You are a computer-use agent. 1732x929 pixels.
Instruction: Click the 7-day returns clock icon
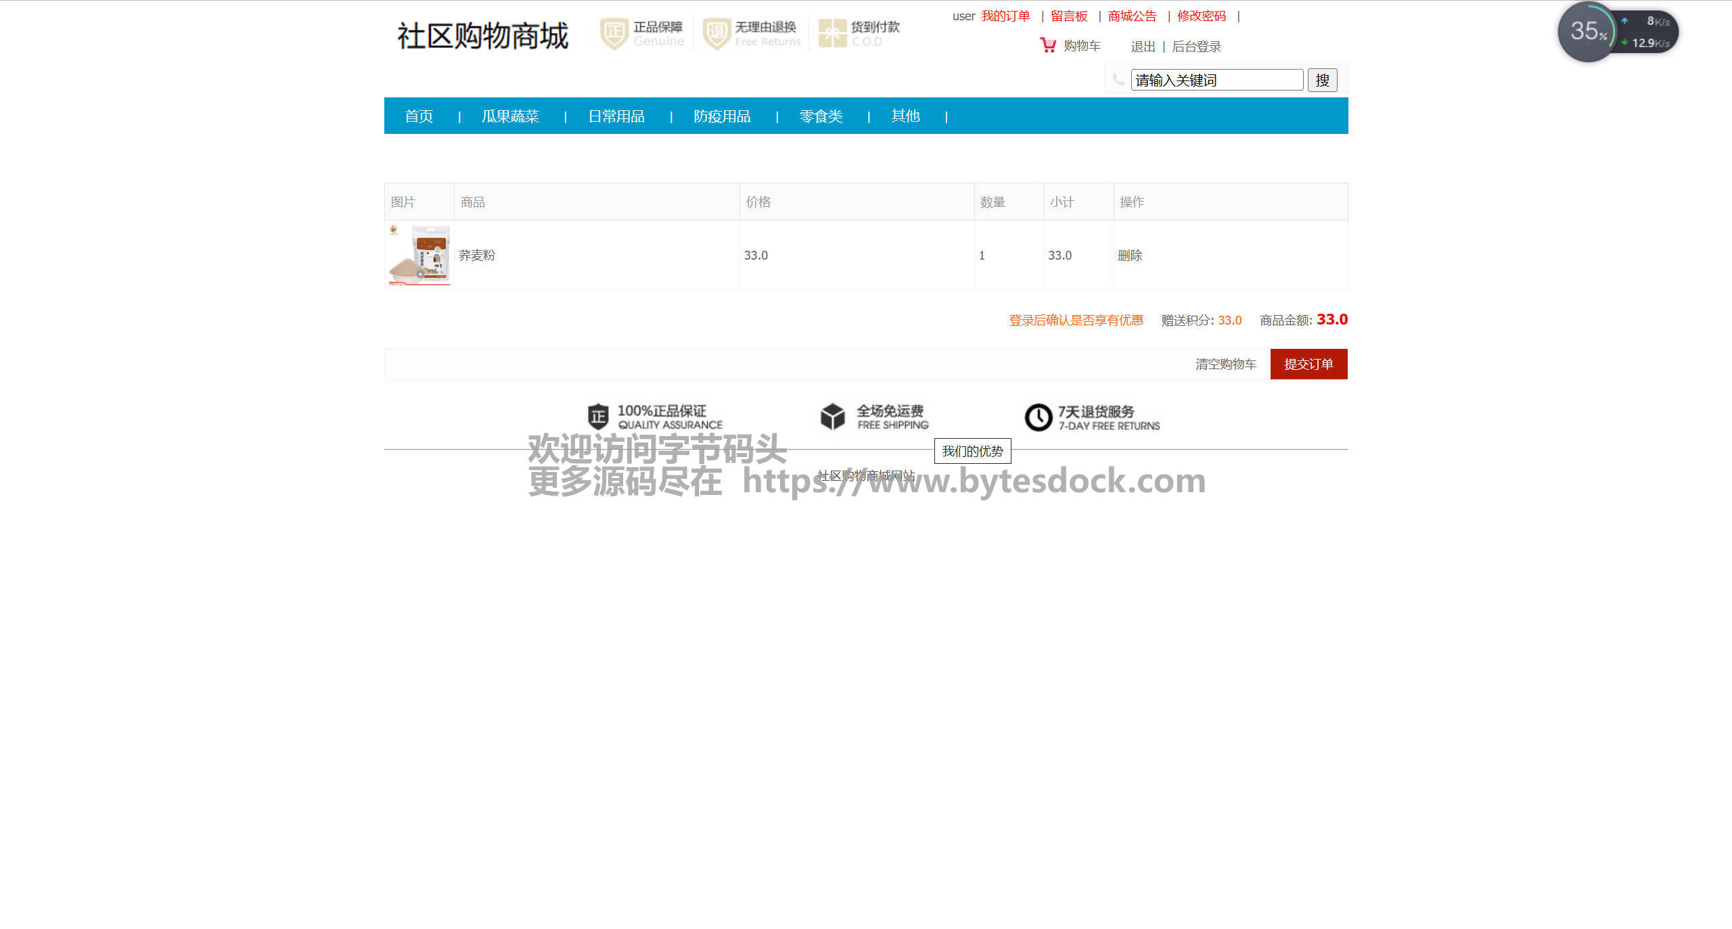click(1038, 417)
